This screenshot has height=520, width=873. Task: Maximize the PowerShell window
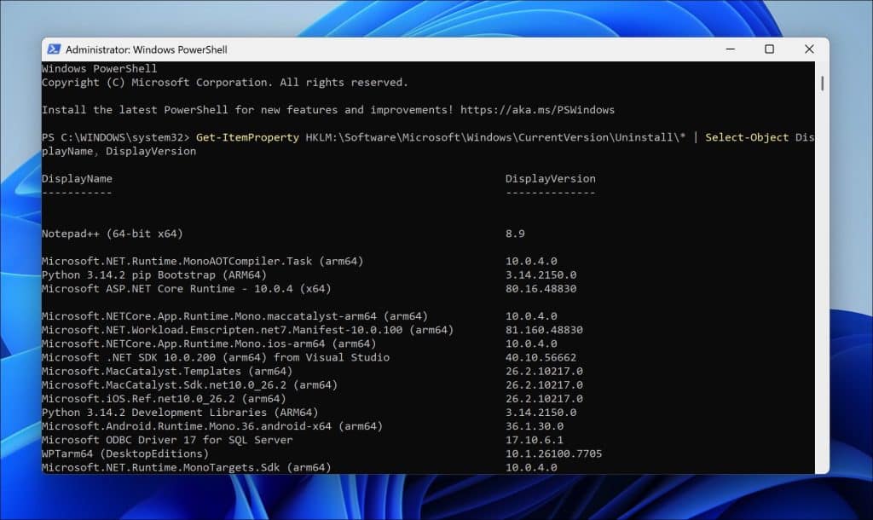tap(769, 49)
